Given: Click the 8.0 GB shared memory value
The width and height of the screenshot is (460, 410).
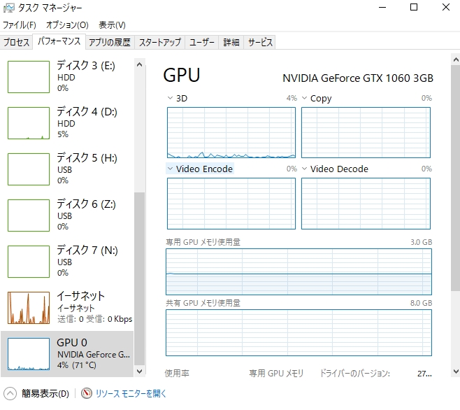Looking at the screenshot, I should (x=421, y=303).
